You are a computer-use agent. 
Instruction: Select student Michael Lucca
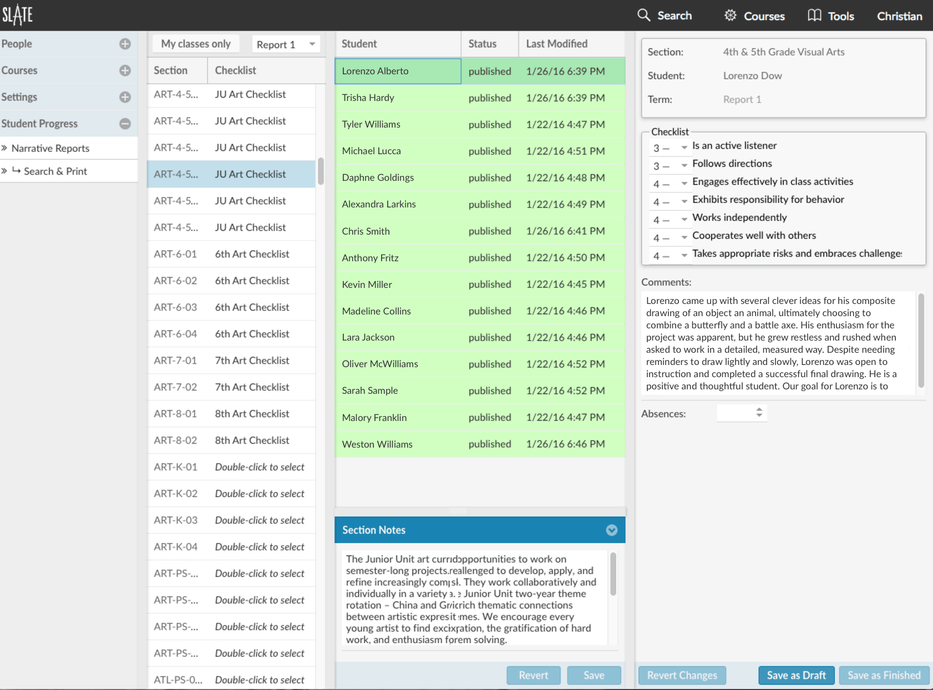[x=480, y=151]
